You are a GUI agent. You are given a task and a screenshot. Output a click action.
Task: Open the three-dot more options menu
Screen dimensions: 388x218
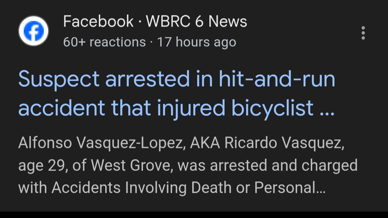click(x=363, y=33)
